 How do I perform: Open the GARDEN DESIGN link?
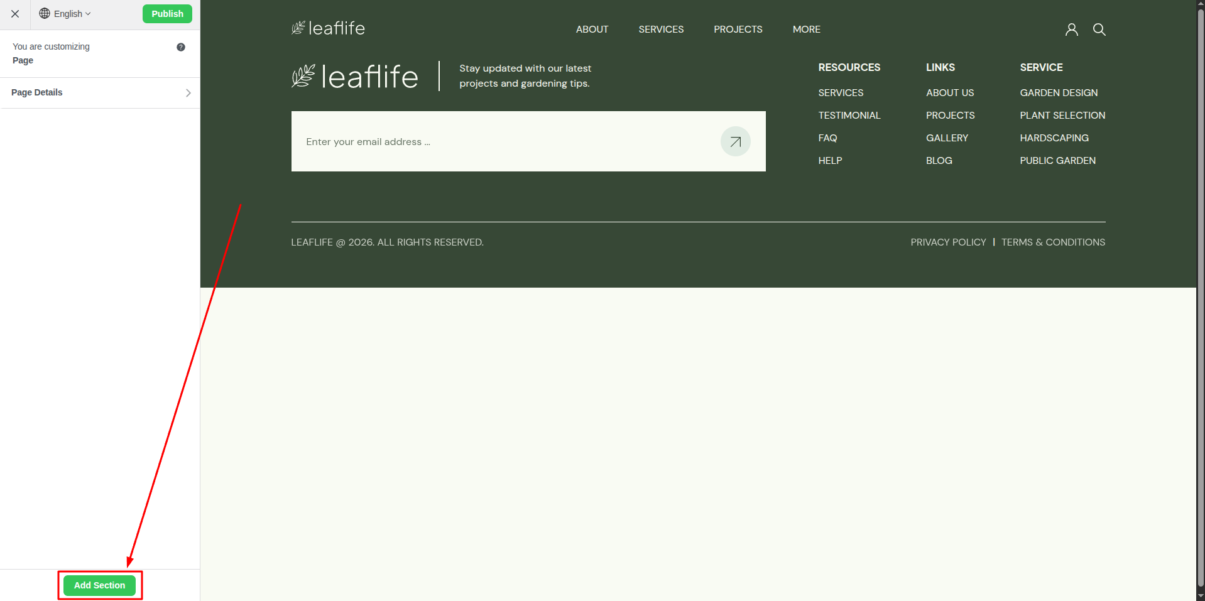coord(1059,93)
